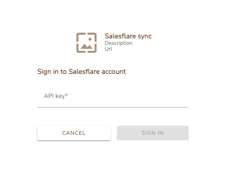The image size is (237, 169).
Task: Select the Salesflare sync title text
Action: (128, 36)
